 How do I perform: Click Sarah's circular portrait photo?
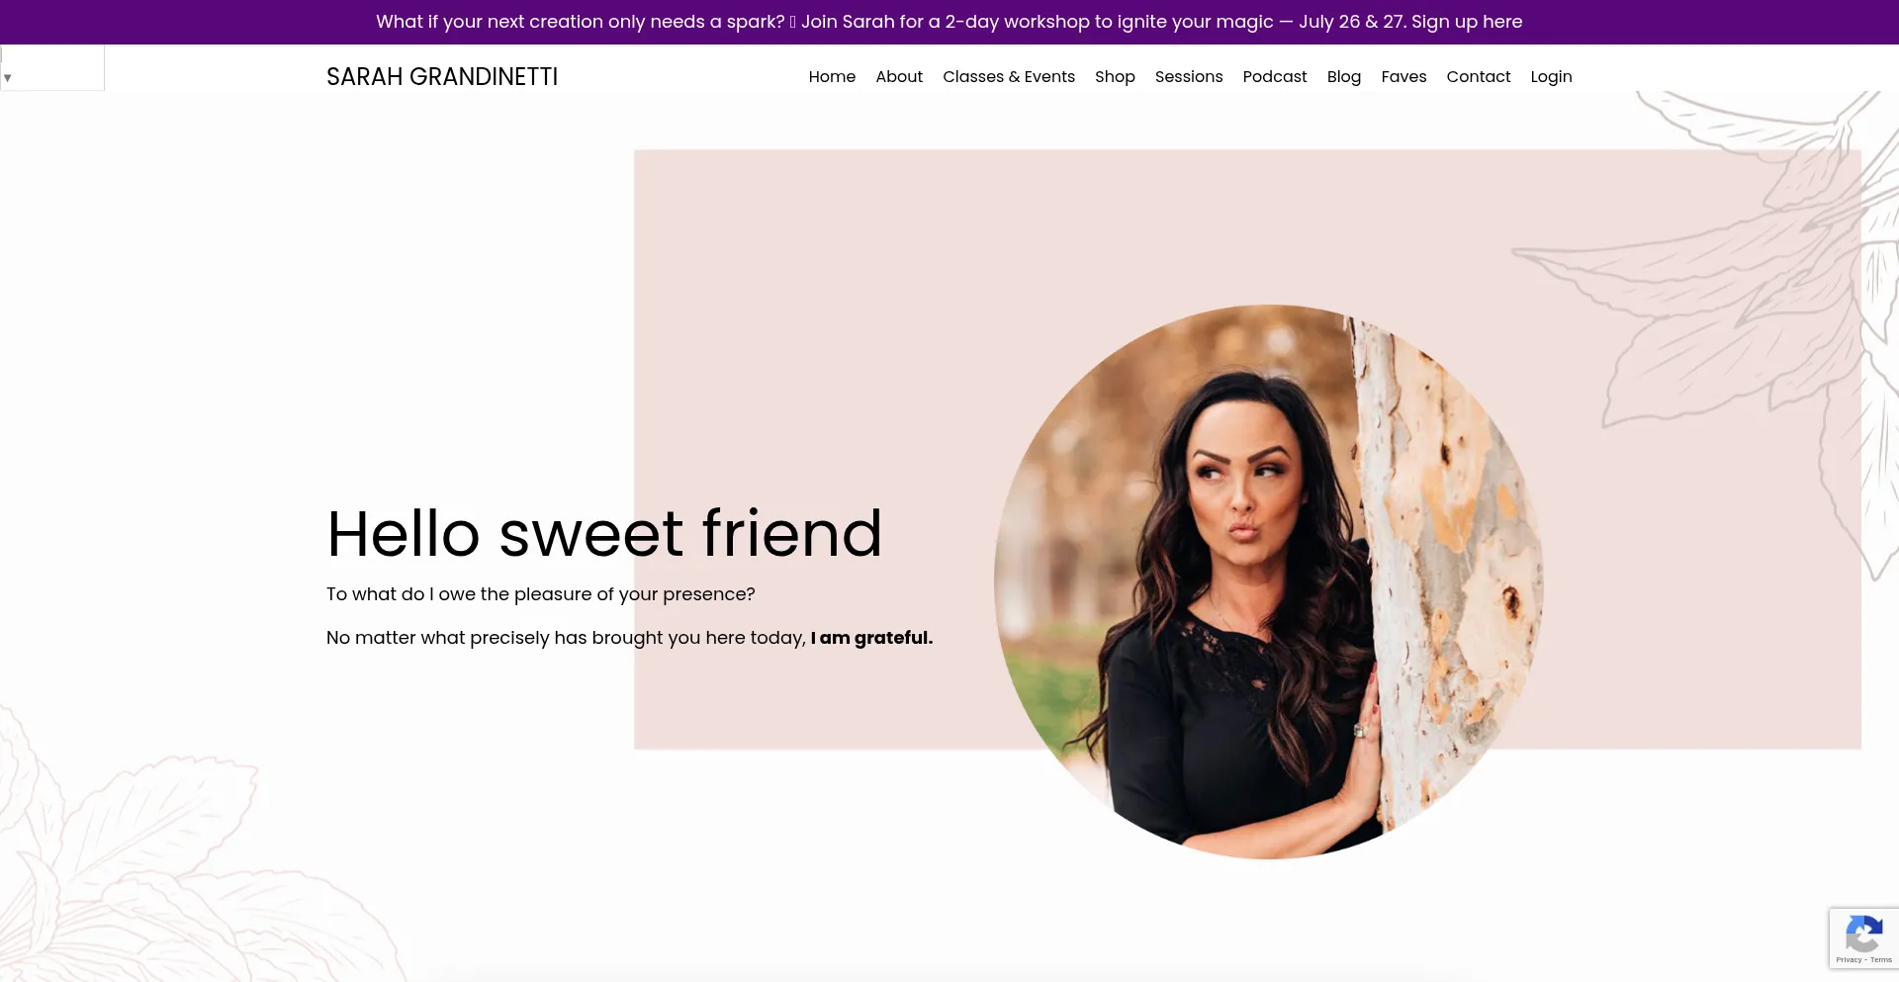1269,581
